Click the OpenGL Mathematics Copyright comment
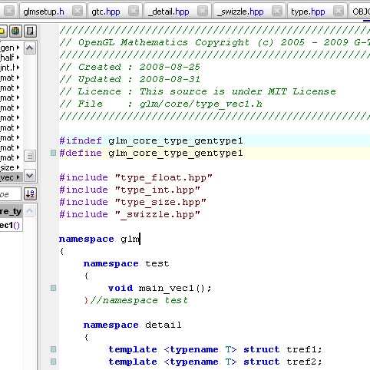The width and height of the screenshot is (370, 370). point(215,42)
